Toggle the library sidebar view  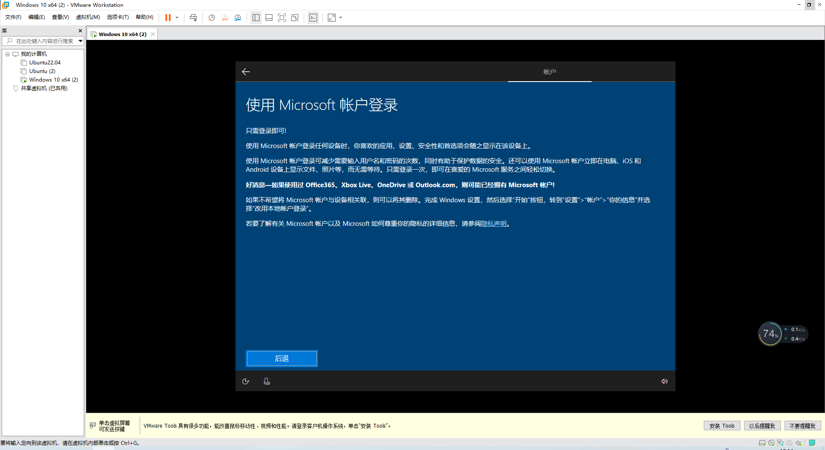[x=256, y=18]
